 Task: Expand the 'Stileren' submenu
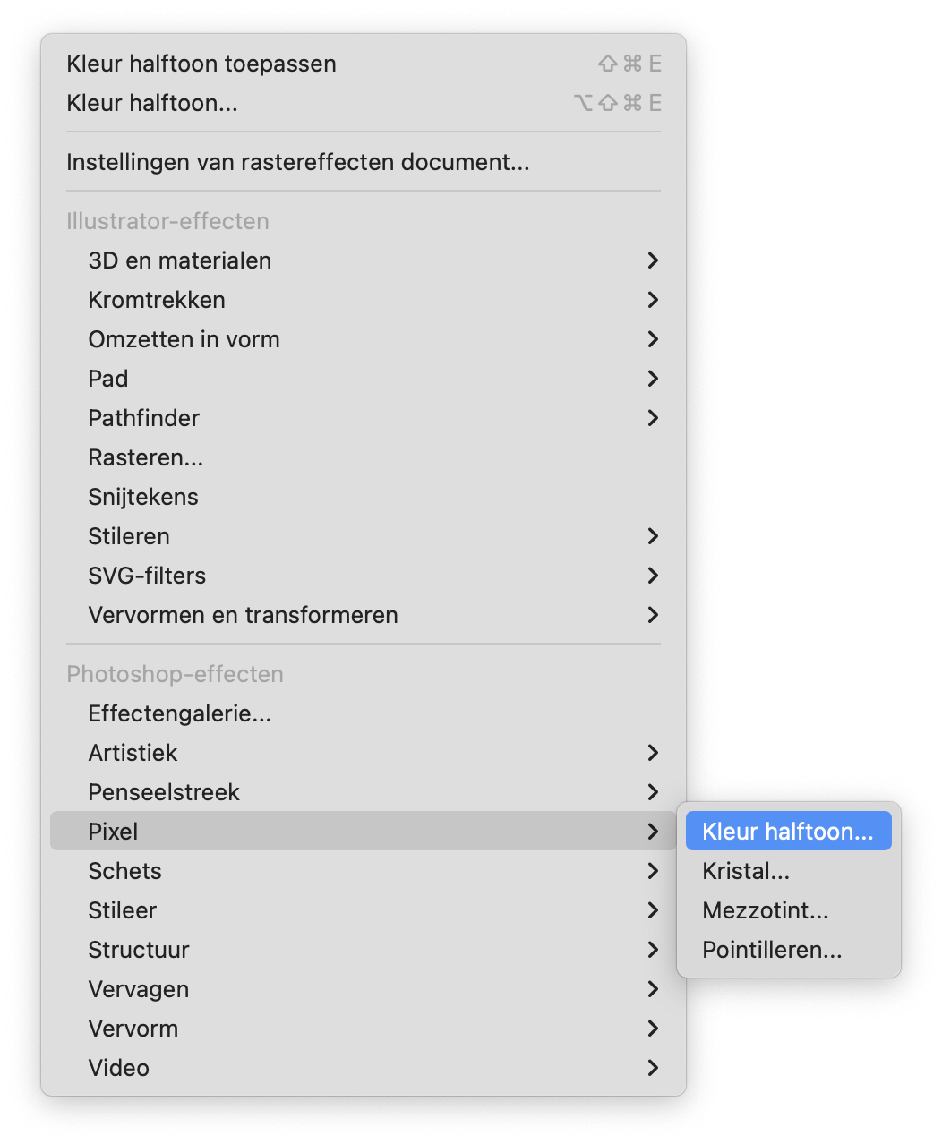pyautogui.click(x=128, y=536)
